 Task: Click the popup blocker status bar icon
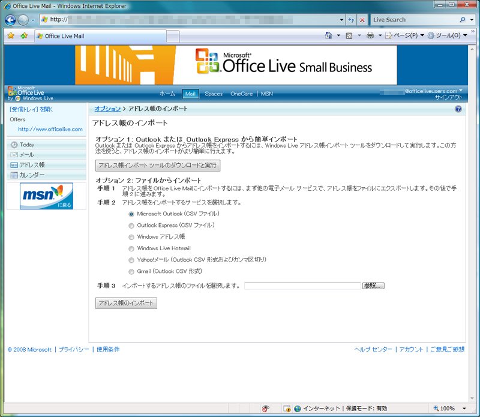click(287, 409)
